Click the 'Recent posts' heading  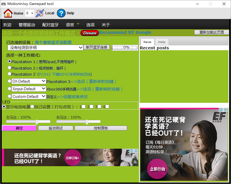154,48
